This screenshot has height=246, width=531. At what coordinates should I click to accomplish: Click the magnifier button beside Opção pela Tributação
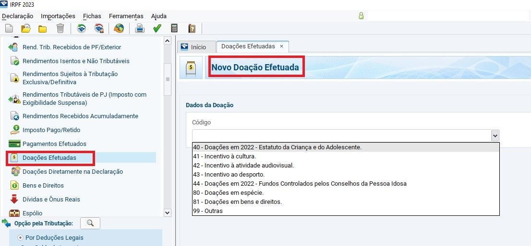(x=90, y=223)
